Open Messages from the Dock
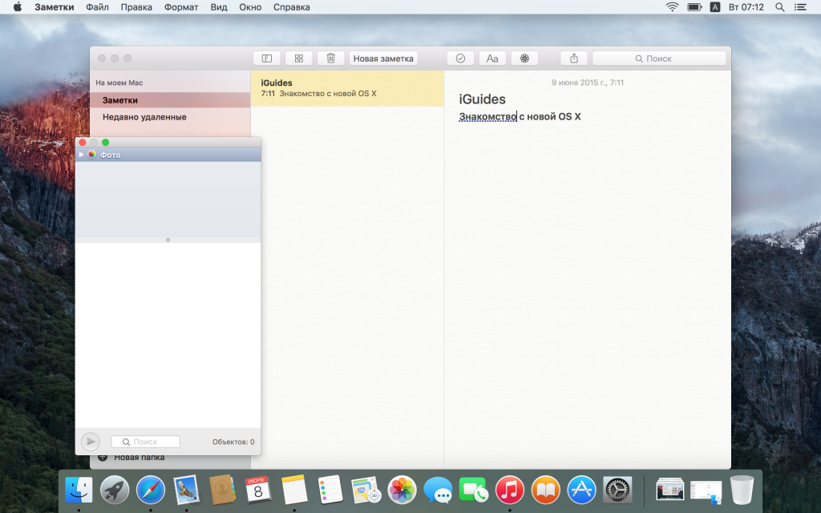Viewport: 821px width, 513px height. point(438,490)
